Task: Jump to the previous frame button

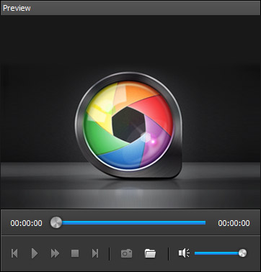Action: pyautogui.click(x=14, y=253)
